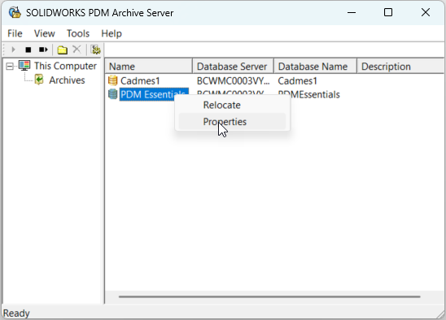Click the Ready status bar text

[x=16, y=314]
